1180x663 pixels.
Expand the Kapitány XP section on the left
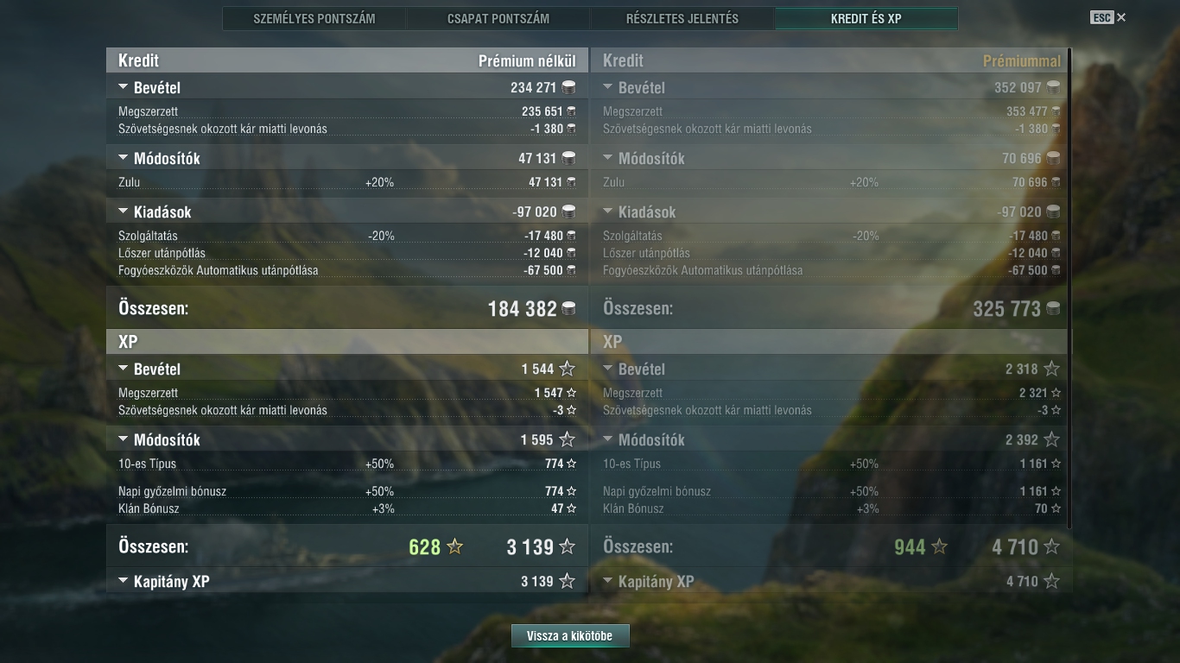tap(123, 581)
